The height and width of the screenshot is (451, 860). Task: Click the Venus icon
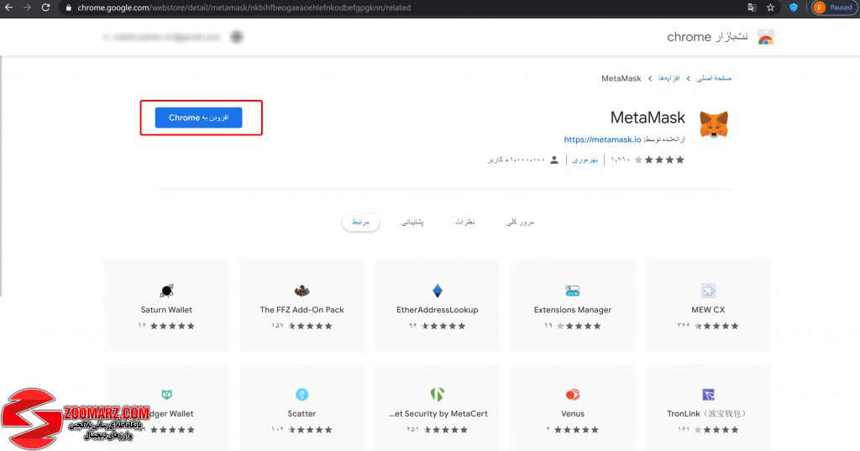click(x=573, y=394)
